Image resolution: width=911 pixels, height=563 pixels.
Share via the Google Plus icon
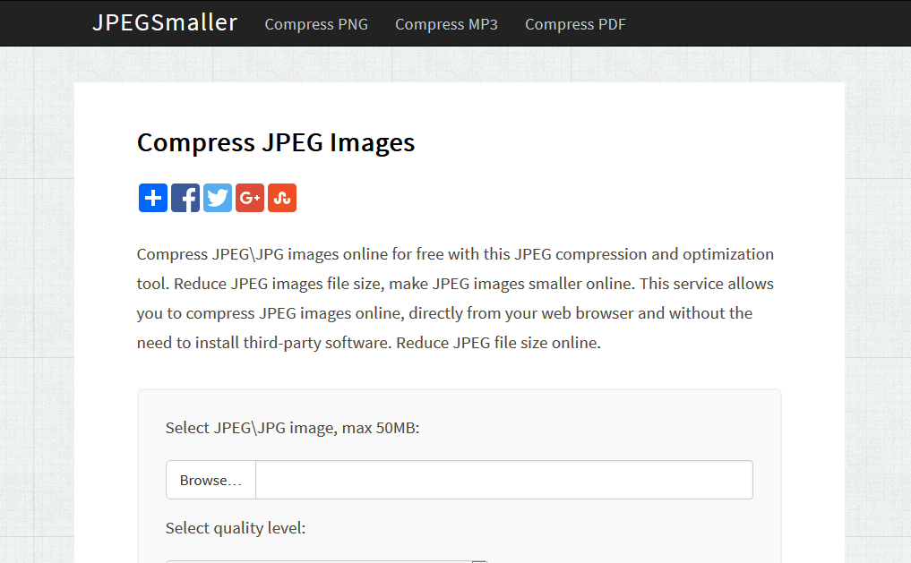(x=250, y=198)
